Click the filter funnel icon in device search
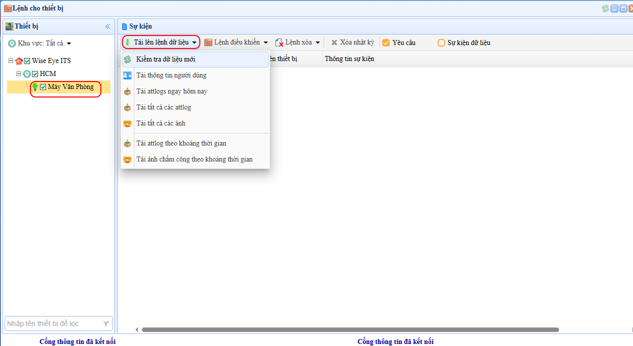 point(106,323)
